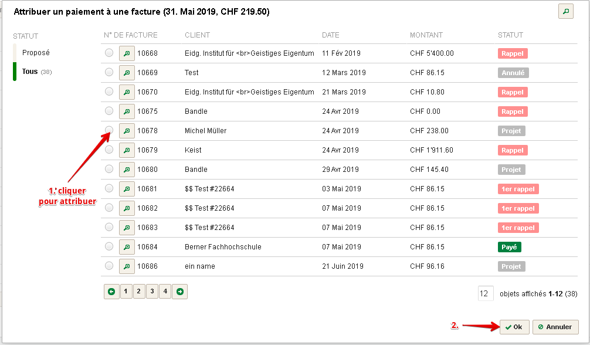
Task: Go to the previous page with the left arrow
Action: tap(111, 292)
